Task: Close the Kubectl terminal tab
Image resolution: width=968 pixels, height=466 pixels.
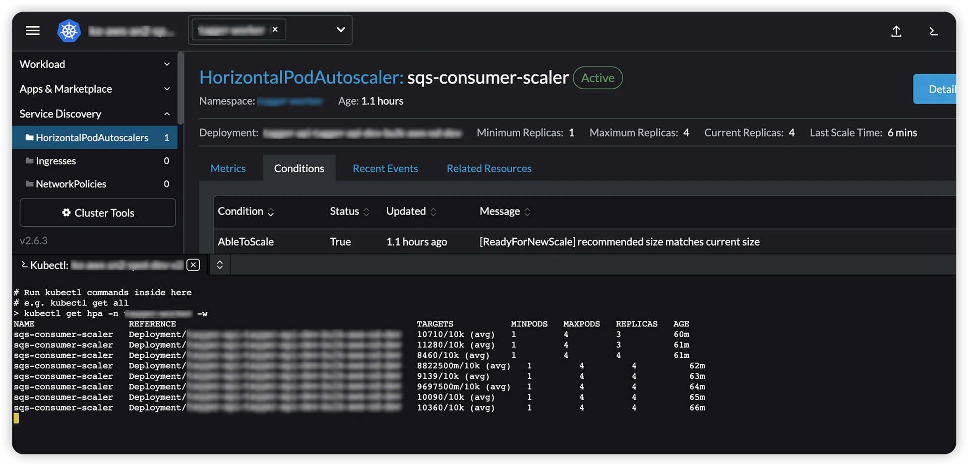Action: click(193, 265)
